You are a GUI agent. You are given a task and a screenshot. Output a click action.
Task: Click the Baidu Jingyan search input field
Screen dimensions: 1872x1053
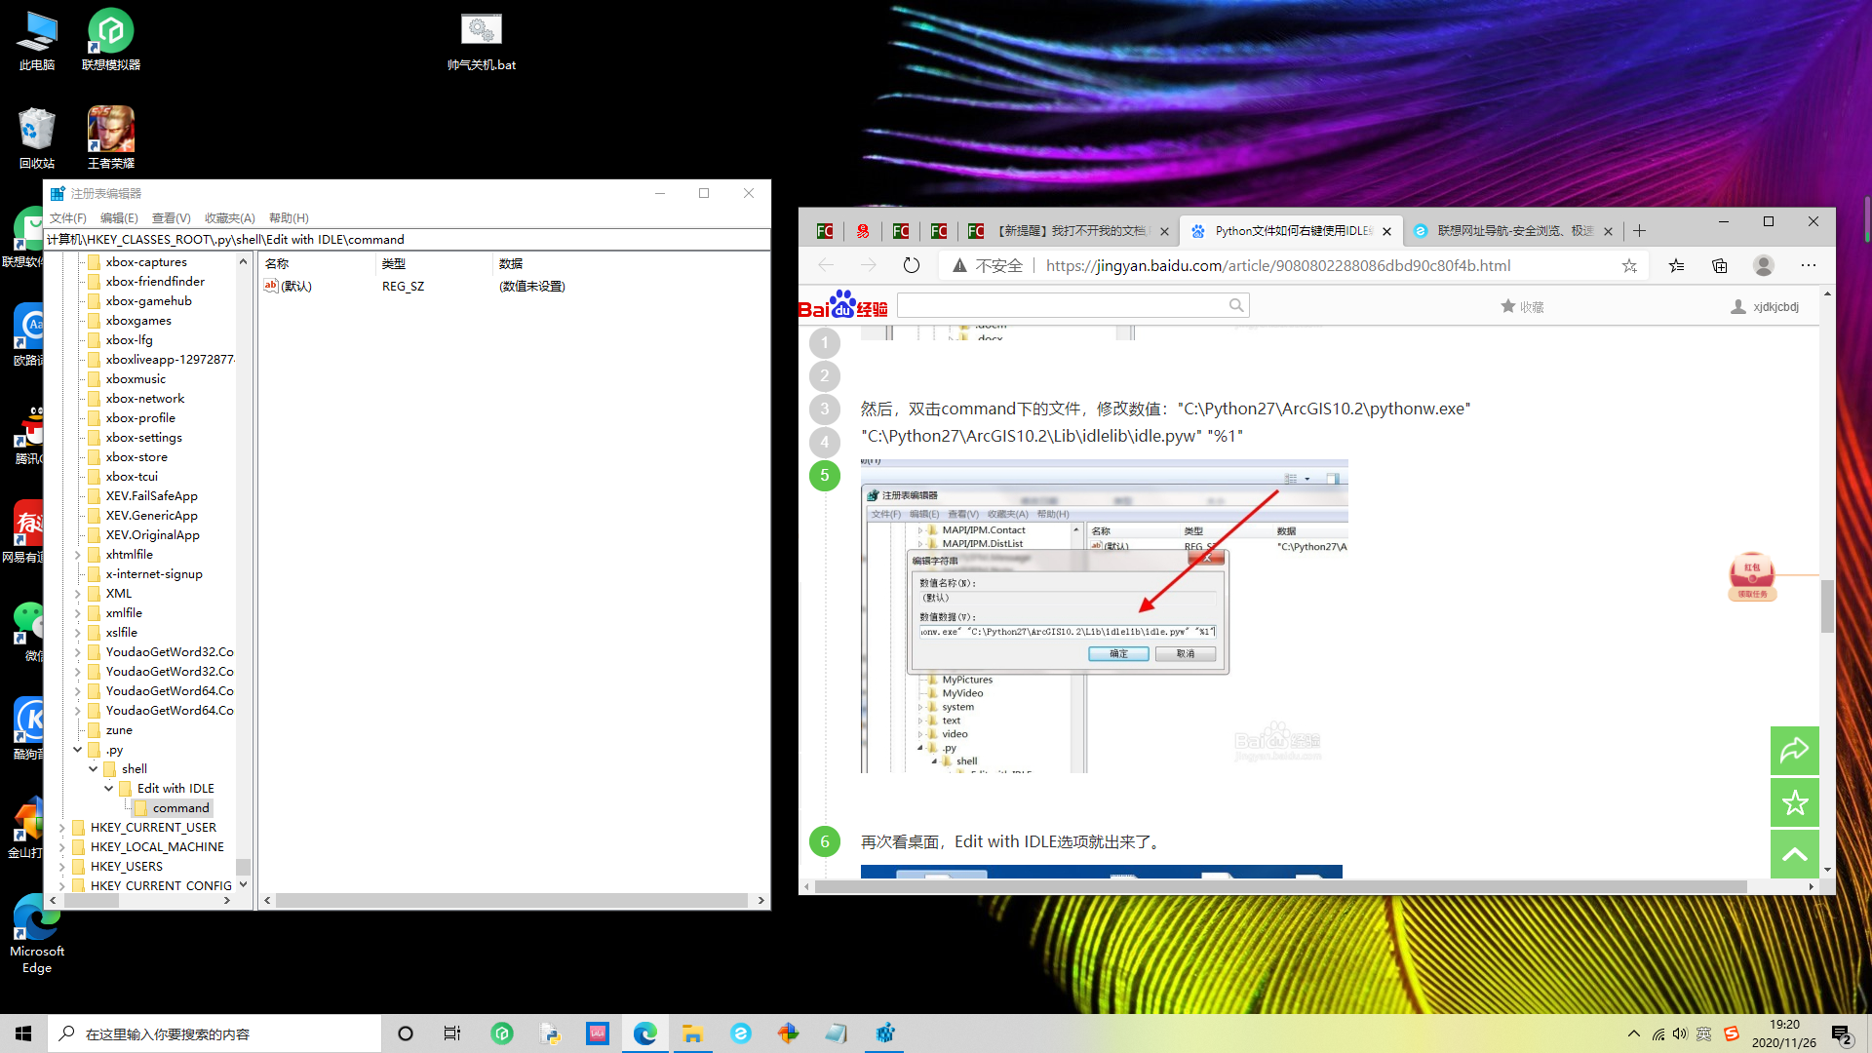click(1062, 305)
